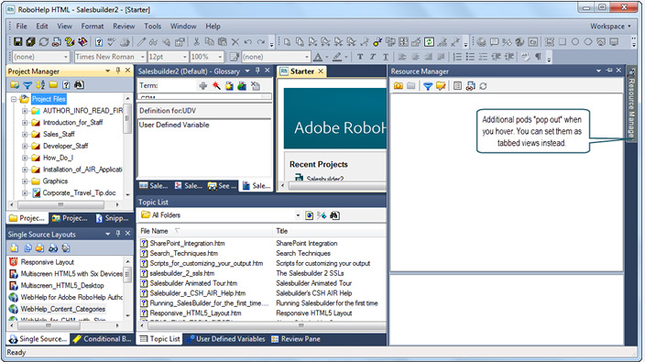The height and width of the screenshot is (362, 645).
Task: Click the Undo arrow icon
Action: tap(247, 41)
